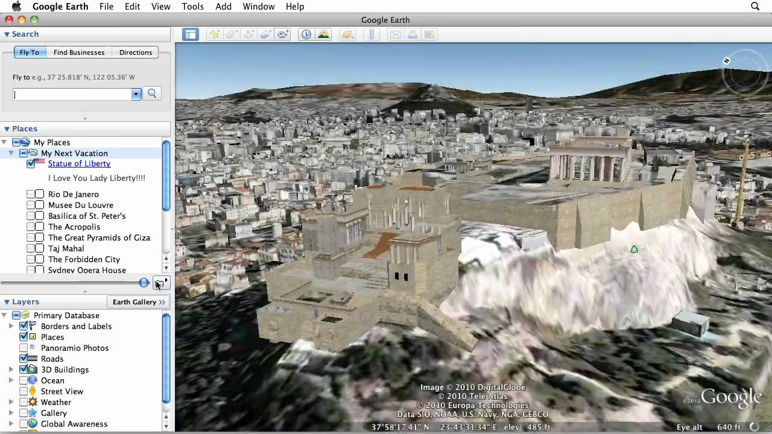Toggle sunlight across the landscape
This screenshot has height=434, width=772.
[323, 34]
